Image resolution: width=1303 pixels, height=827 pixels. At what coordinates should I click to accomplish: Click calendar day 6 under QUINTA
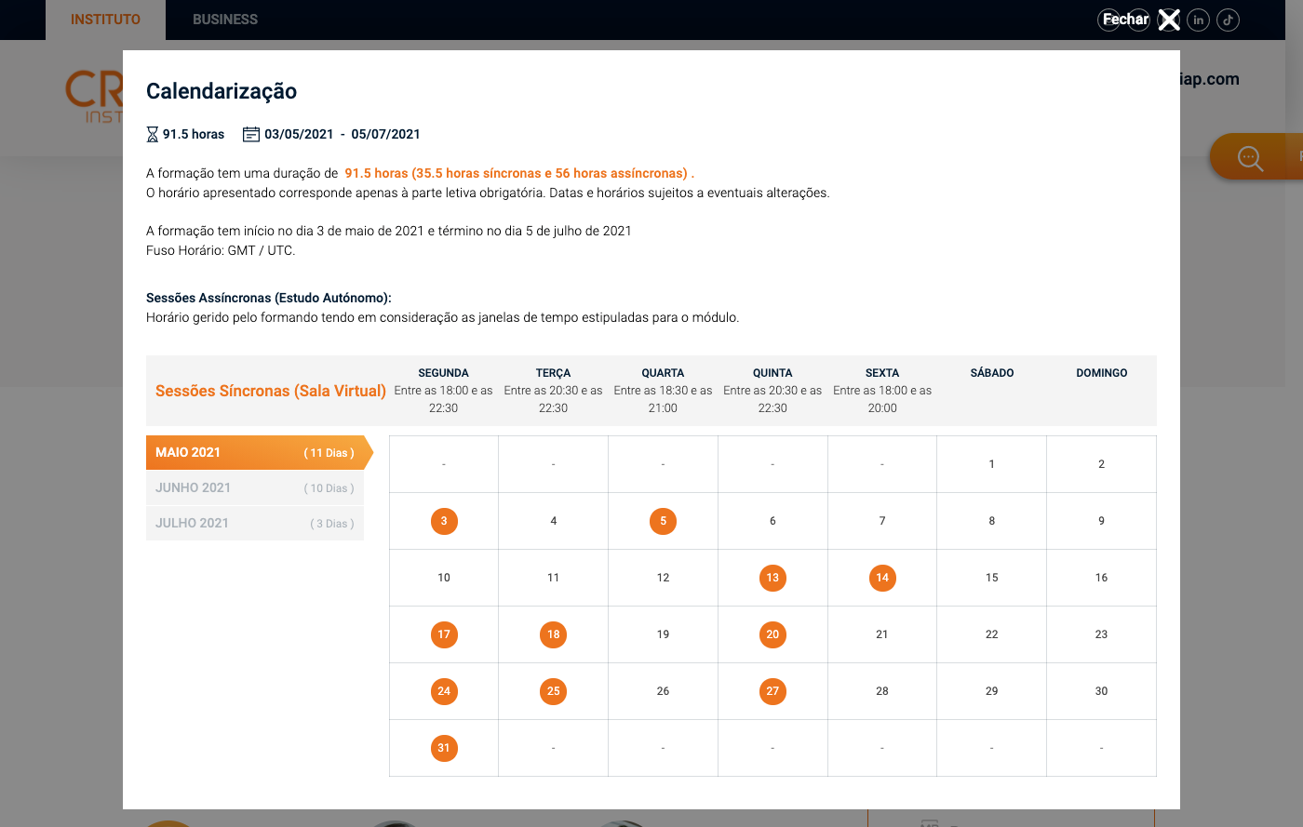click(772, 521)
